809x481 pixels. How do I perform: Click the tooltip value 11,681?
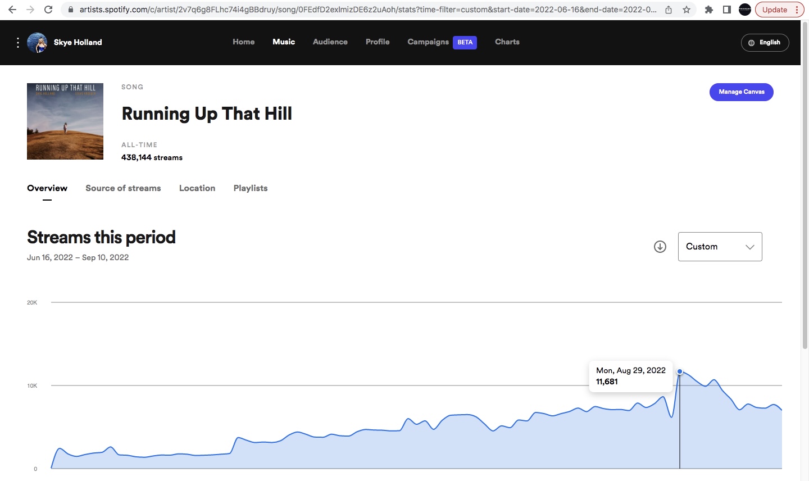point(607,382)
